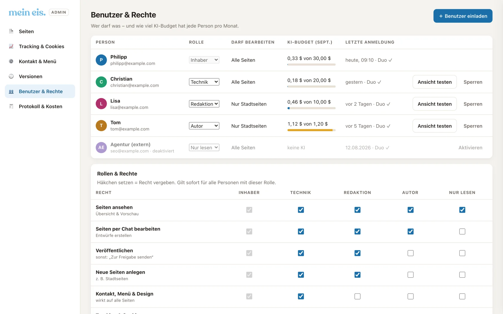Toggle Kontakt, Menü & Design for Technik

pos(301,296)
